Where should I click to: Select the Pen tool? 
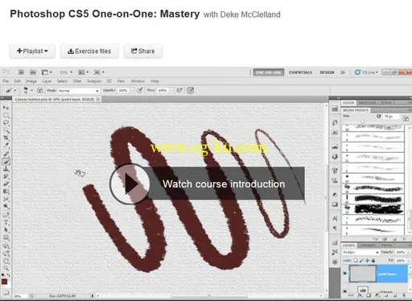pos(6,215)
